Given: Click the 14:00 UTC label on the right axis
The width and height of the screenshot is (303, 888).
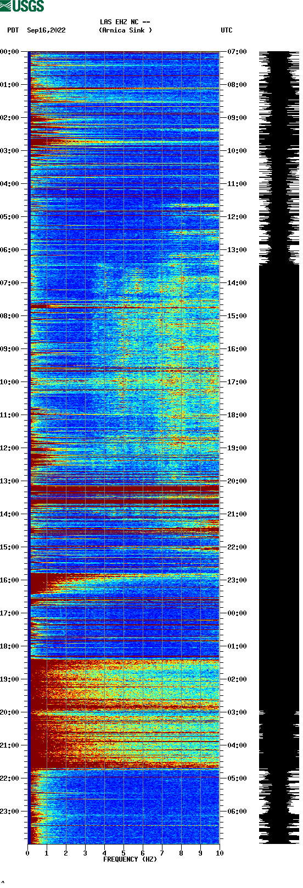Looking at the screenshot, I should pos(237,283).
